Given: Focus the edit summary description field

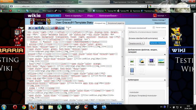Looking at the screenshot, I should click(147, 33).
